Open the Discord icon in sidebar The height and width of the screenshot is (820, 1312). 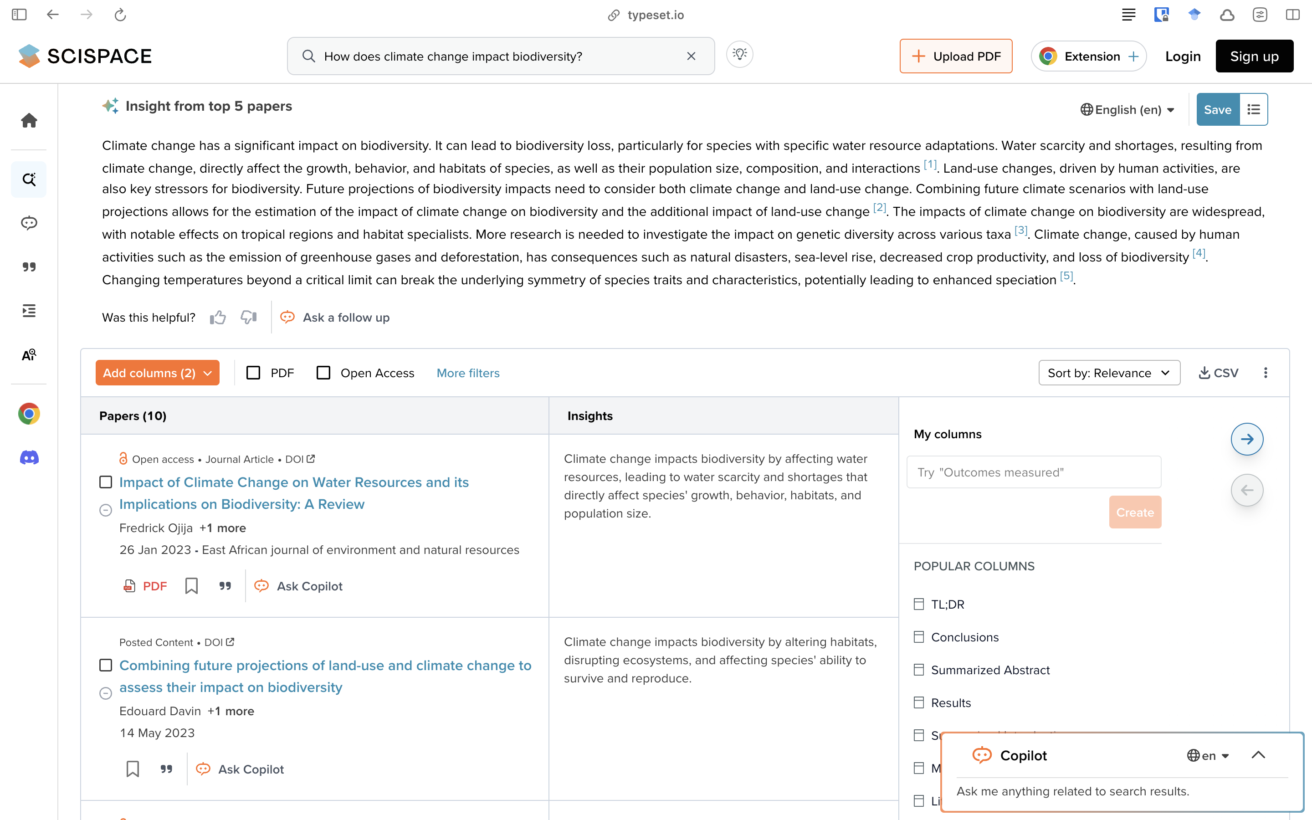click(29, 458)
